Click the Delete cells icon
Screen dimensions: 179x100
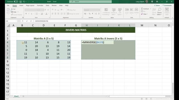[131, 10]
